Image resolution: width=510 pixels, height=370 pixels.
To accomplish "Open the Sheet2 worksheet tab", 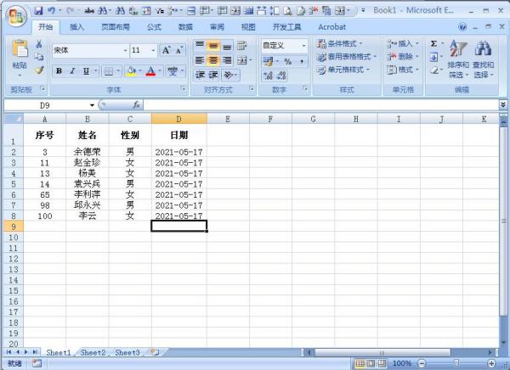I will [x=93, y=352].
